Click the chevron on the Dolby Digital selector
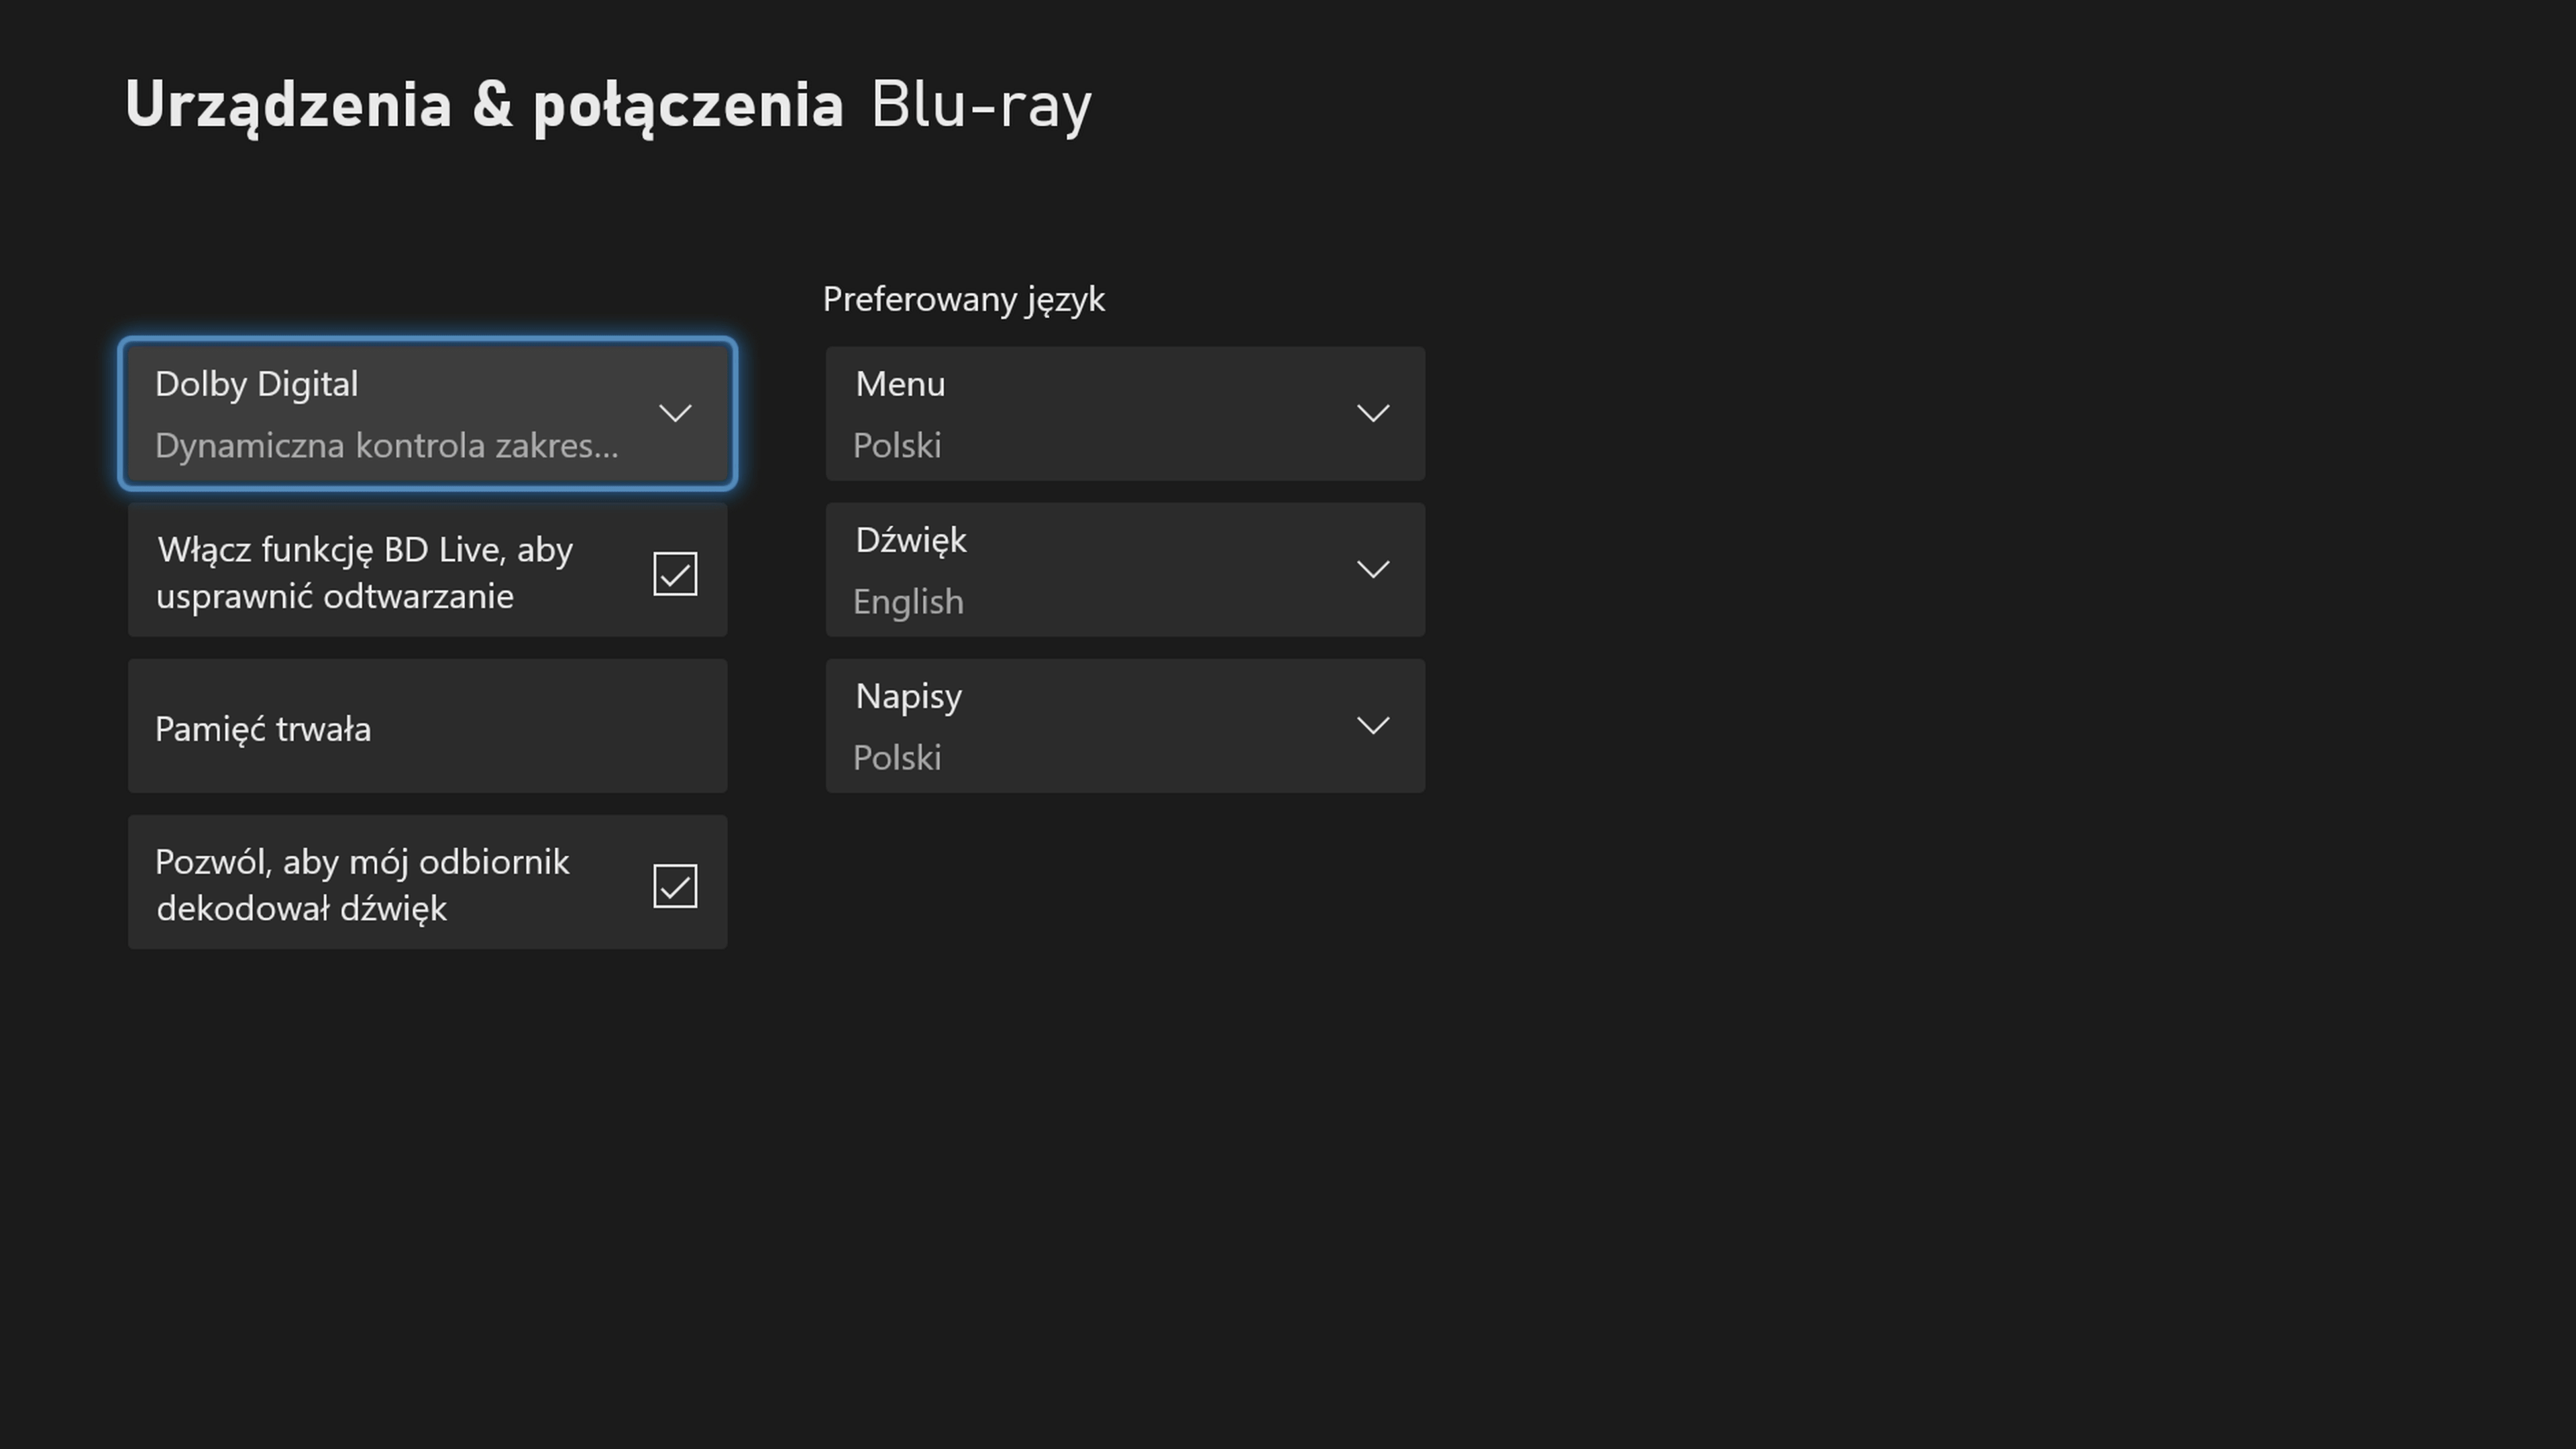Screen dimensions: 2576x1449 coord(675,413)
